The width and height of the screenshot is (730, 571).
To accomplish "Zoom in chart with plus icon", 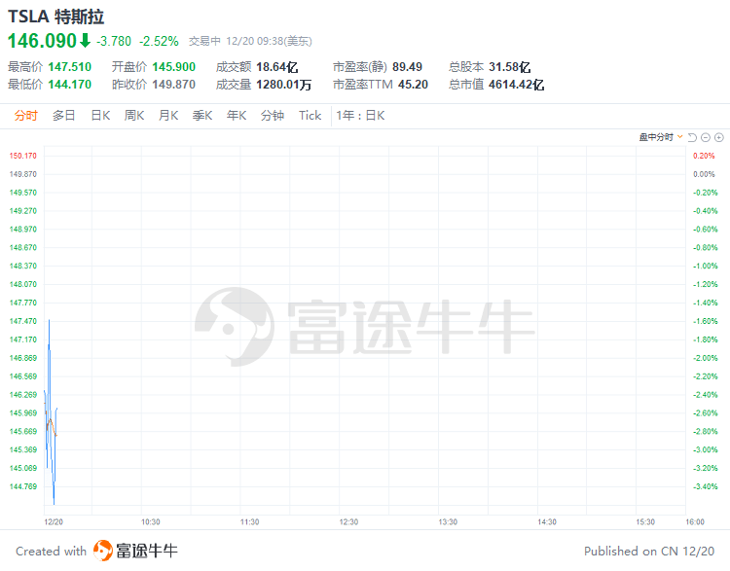I will pyautogui.click(x=719, y=137).
